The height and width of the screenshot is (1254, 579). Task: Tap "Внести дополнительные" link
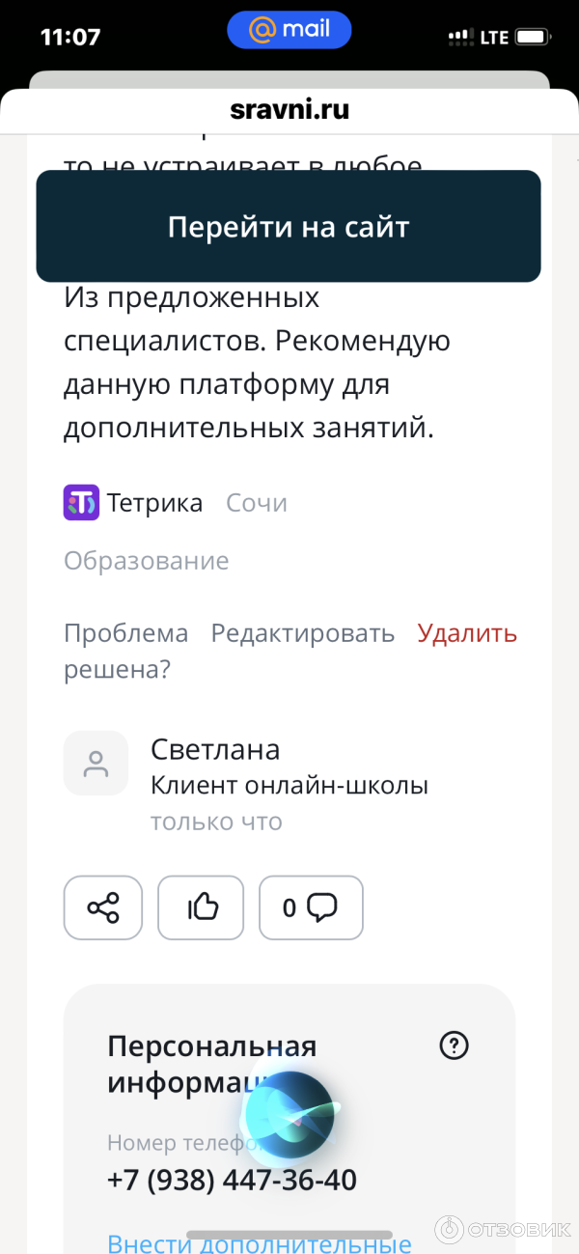point(260,1243)
